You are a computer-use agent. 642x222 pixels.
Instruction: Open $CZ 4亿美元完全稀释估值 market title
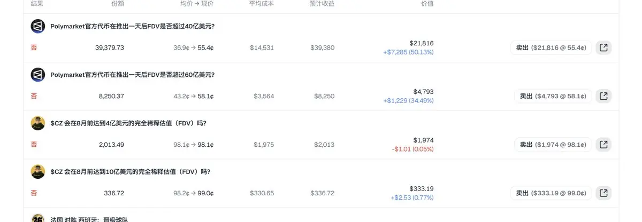click(x=128, y=123)
